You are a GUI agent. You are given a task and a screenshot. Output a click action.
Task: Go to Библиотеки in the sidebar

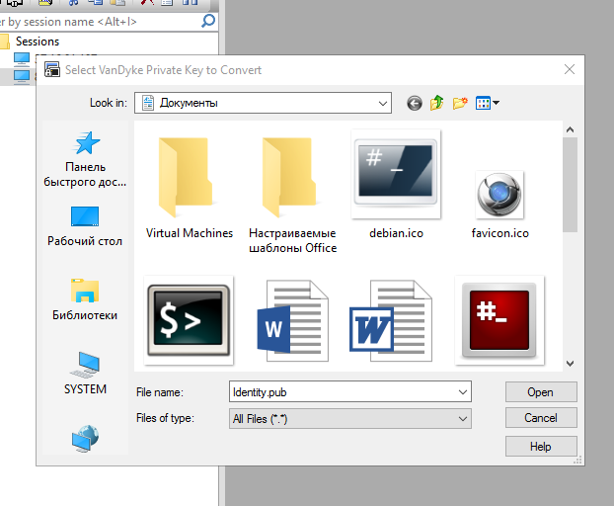[x=85, y=299]
